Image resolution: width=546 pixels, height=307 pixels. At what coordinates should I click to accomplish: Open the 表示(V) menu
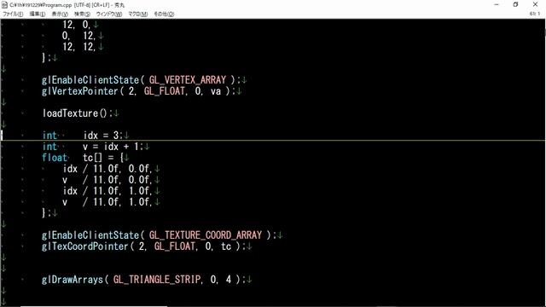pos(60,14)
